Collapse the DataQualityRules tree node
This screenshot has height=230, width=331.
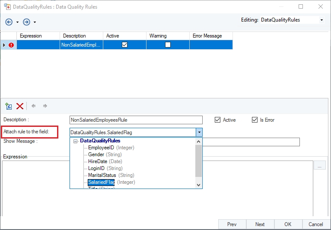76,141
